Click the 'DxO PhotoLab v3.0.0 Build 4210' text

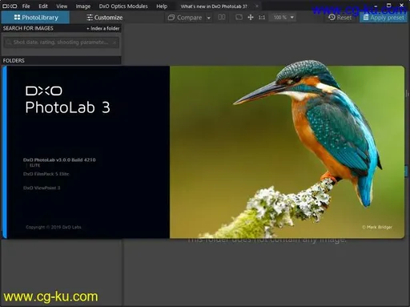click(x=59, y=160)
